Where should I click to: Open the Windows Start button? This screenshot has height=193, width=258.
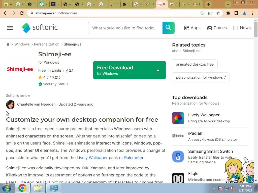click(7, 188)
